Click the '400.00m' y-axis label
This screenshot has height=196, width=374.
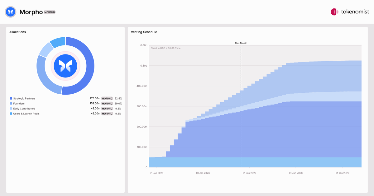click(142, 86)
